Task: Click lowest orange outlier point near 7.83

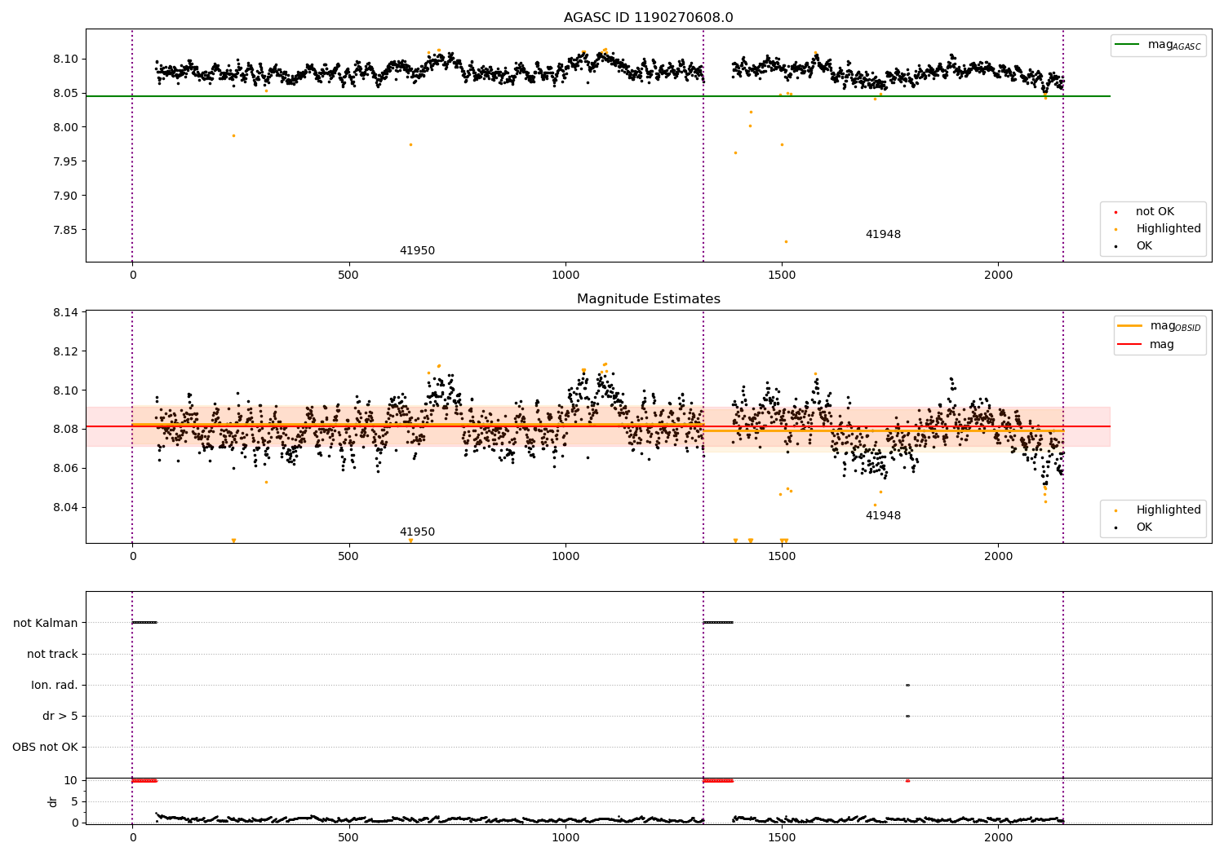Action: (786, 241)
